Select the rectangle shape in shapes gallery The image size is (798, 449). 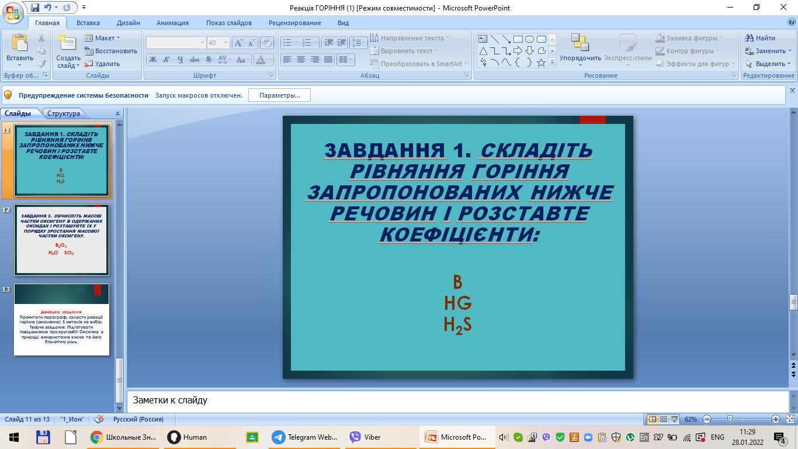click(x=518, y=39)
